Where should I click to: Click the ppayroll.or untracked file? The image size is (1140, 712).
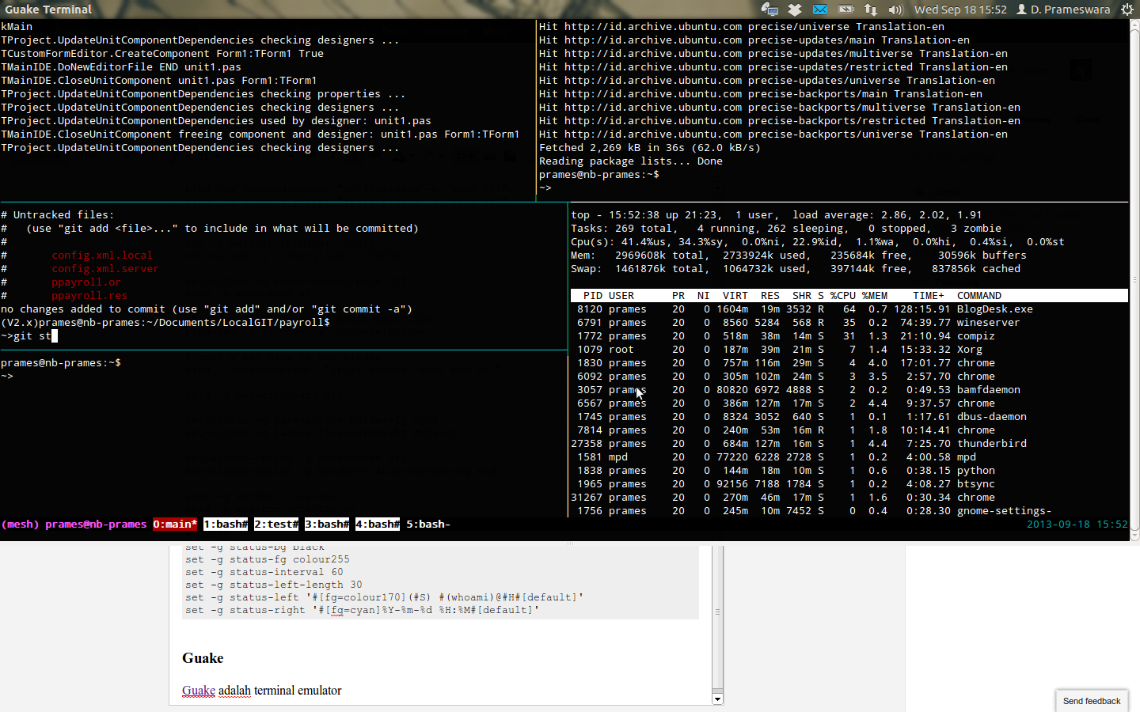[x=86, y=282]
